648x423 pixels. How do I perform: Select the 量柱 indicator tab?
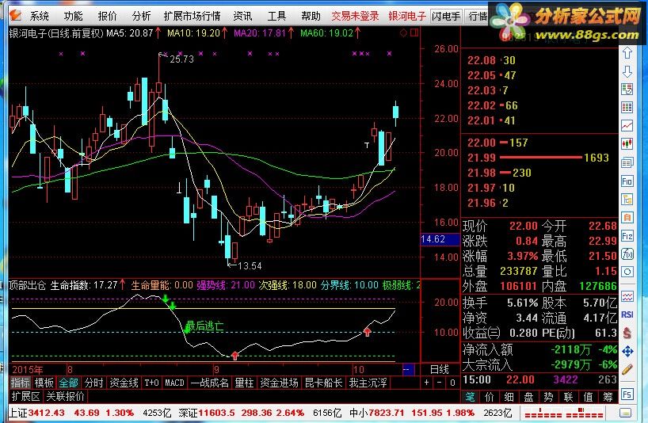pos(244,383)
